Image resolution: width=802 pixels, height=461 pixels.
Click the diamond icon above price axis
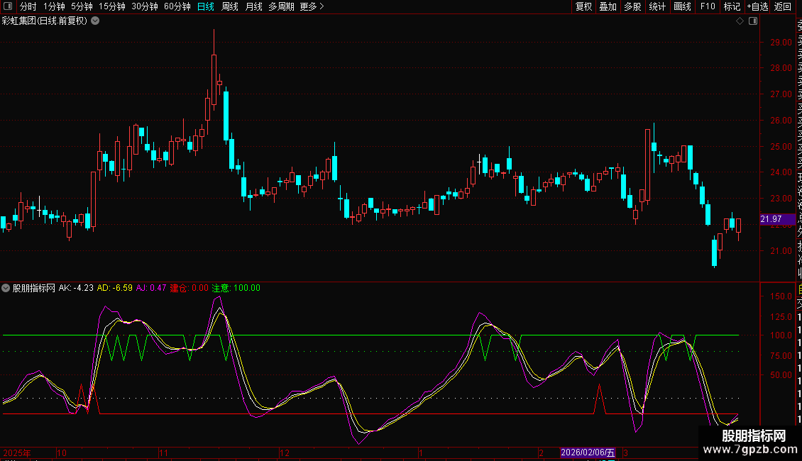click(740, 21)
